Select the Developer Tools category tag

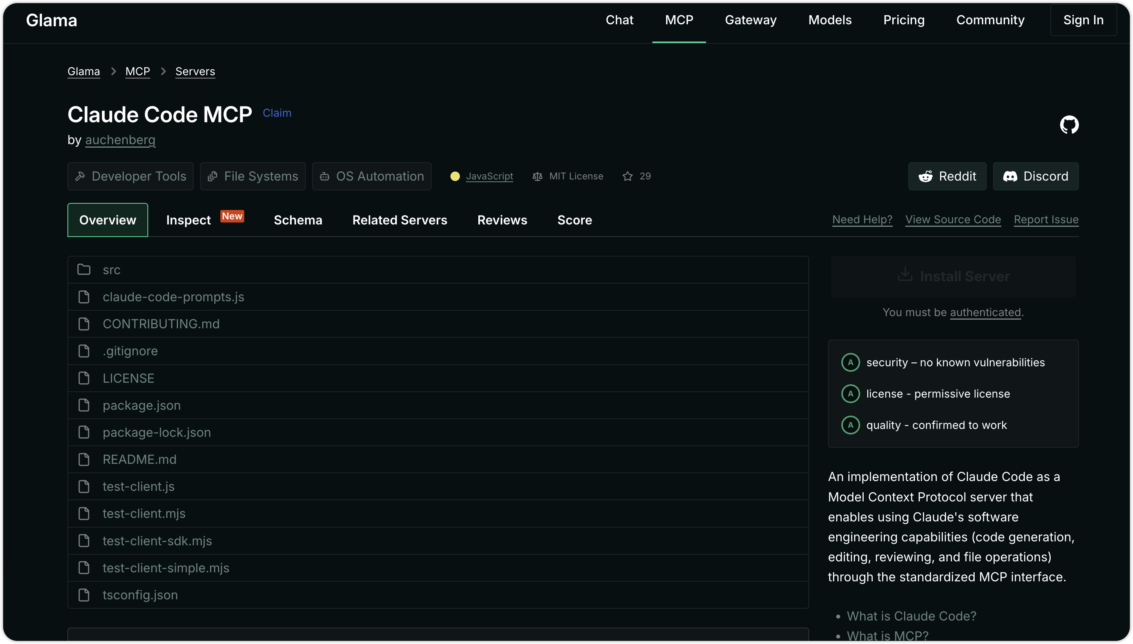click(131, 176)
